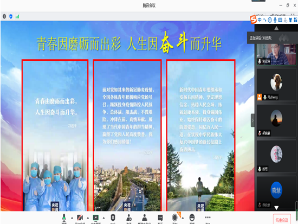Screen dimensions: 298x224
Task: Start recording with the round record icon
Action: [174, 217]
